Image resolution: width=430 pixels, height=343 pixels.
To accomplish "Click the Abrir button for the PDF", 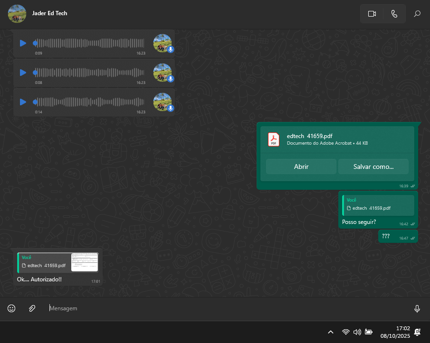I will [301, 167].
